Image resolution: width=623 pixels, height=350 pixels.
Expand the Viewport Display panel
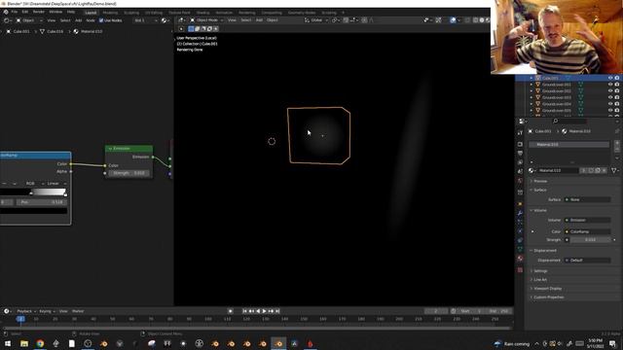click(547, 289)
